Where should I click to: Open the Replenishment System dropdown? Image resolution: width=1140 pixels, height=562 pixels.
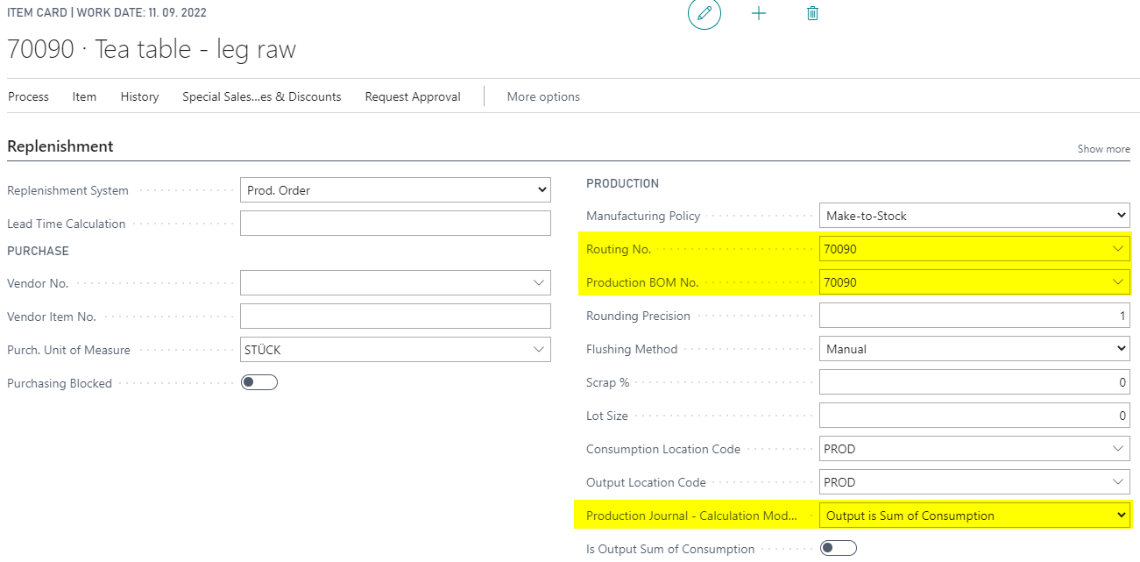pyautogui.click(x=395, y=190)
